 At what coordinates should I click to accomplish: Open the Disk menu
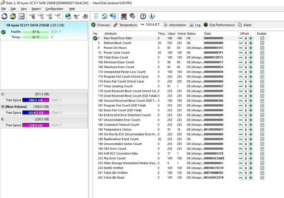click(13, 9)
